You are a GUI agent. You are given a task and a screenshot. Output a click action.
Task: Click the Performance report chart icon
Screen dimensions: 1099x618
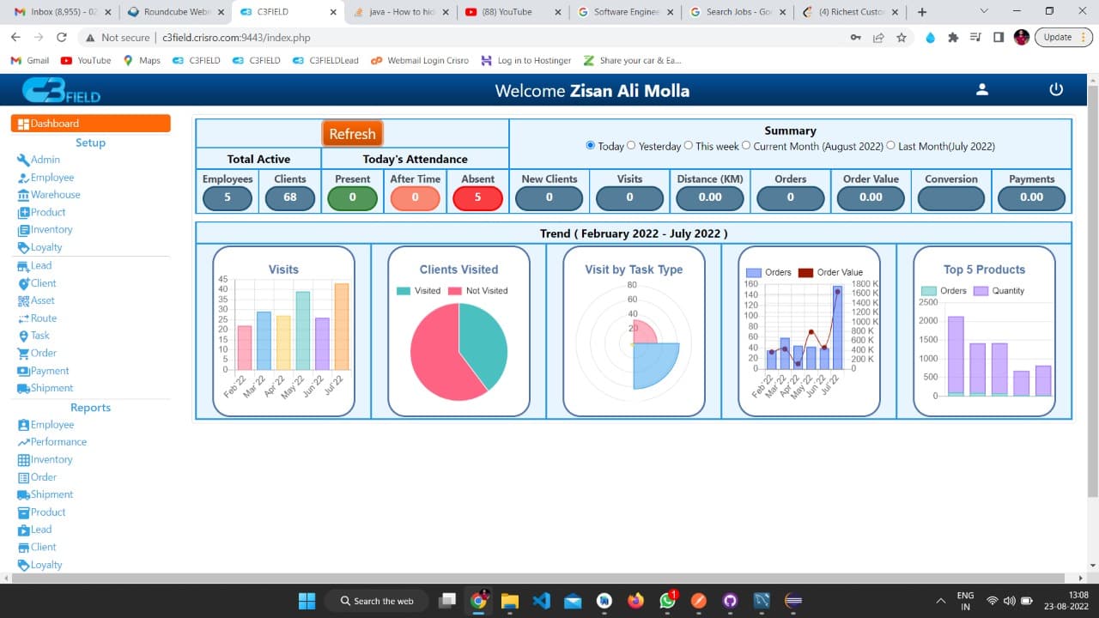pyautogui.click(x=23, y=442)
